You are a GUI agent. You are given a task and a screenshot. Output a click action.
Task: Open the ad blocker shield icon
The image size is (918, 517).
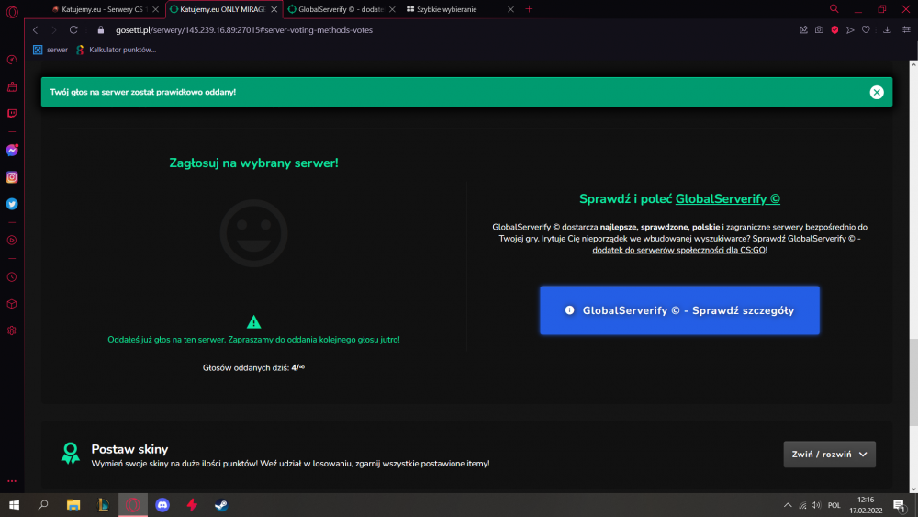pos(834,30)
